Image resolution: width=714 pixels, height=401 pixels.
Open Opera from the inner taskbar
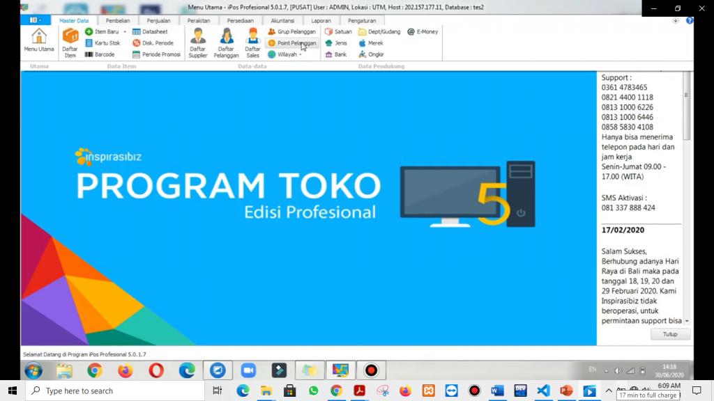point(156,370)
